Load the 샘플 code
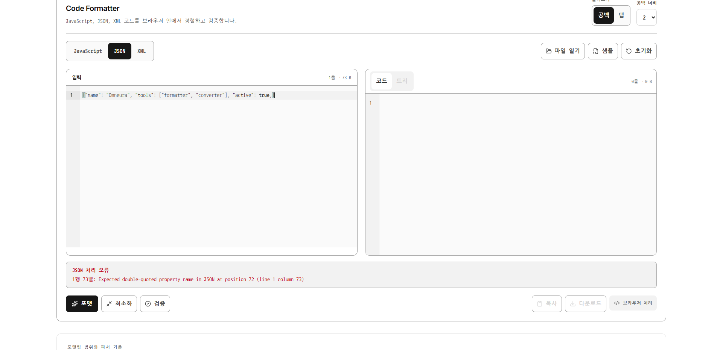This screenshot has width=717, height=350. pyautogui.click(x=603, y=51)
